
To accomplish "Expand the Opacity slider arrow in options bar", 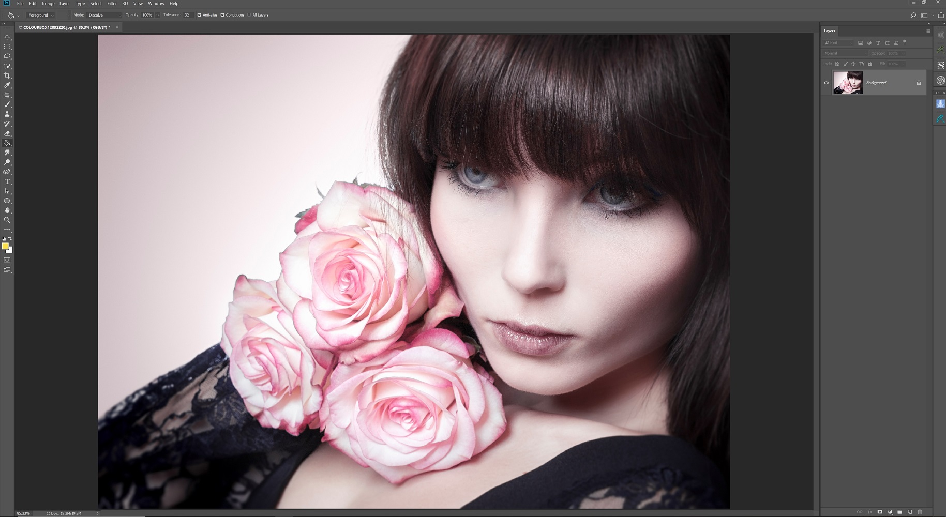I will point(158,15).
